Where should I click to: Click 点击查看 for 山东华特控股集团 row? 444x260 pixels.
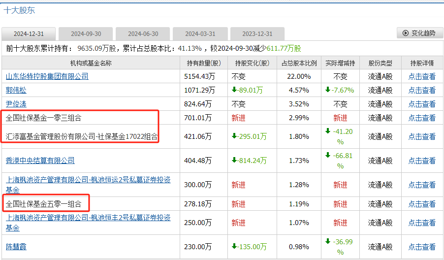[422, 76]
